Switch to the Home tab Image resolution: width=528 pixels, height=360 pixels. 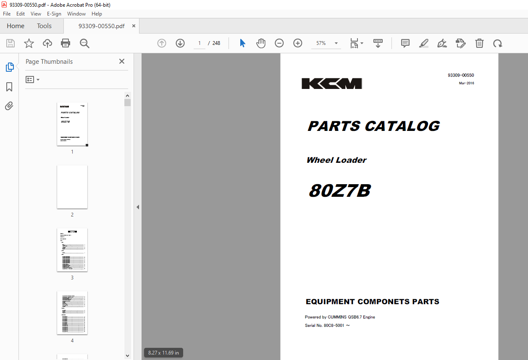16,26
